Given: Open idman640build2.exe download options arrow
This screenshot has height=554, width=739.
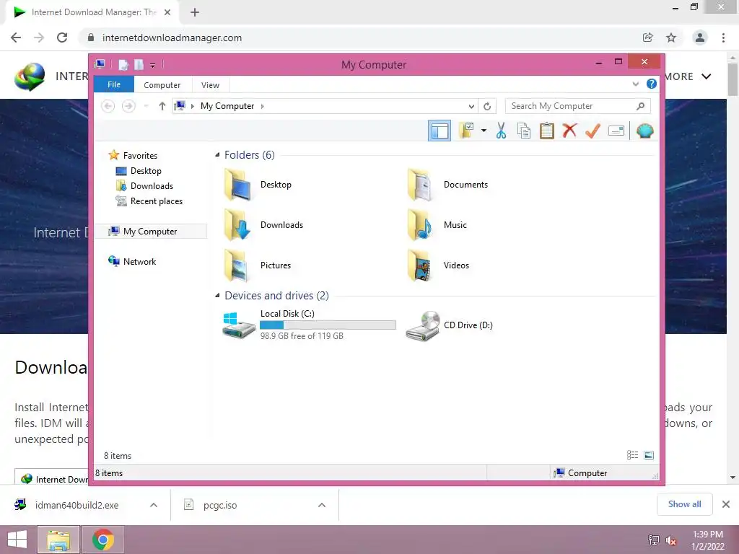Looking at the screenshot, I should point(154,505).
